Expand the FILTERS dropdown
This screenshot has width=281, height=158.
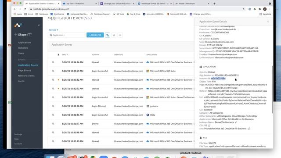[54, 30]
